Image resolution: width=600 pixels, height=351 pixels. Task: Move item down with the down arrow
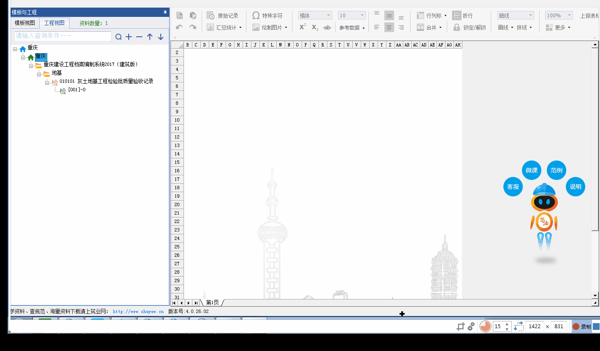pos(161,37)
